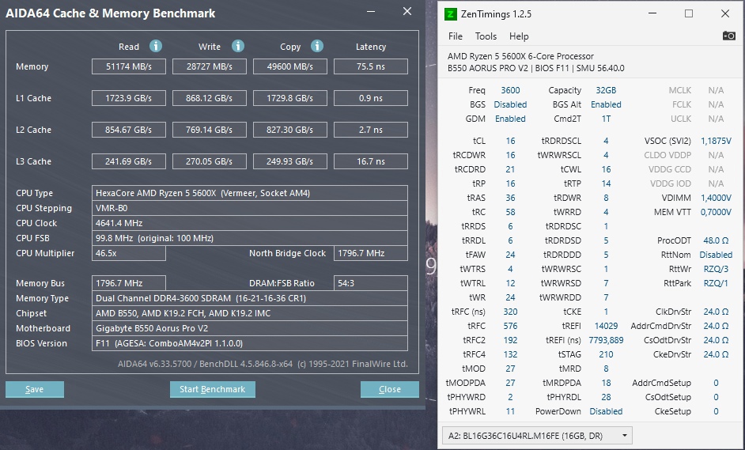Click the Chipset field AMD B550

249,313
